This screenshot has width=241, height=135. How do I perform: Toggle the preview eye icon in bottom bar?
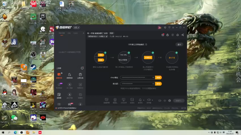[165, 101]
